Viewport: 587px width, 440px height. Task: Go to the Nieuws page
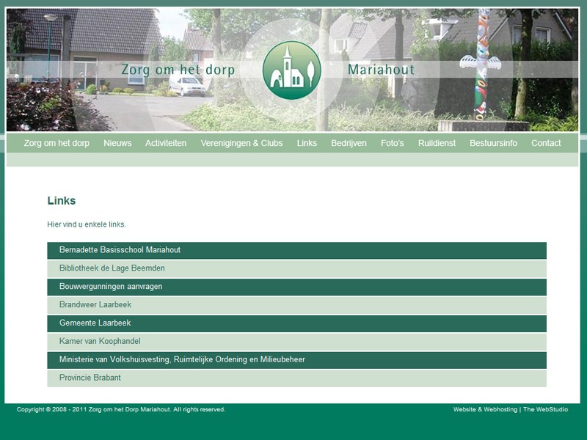coord(117,143)
